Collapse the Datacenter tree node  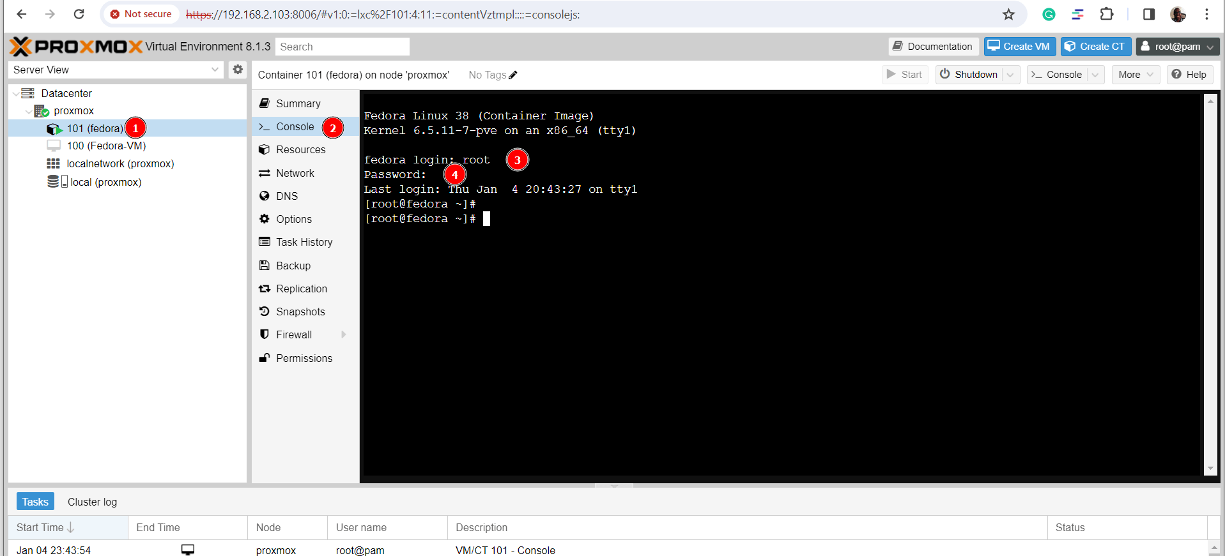(x=16, y=94)
